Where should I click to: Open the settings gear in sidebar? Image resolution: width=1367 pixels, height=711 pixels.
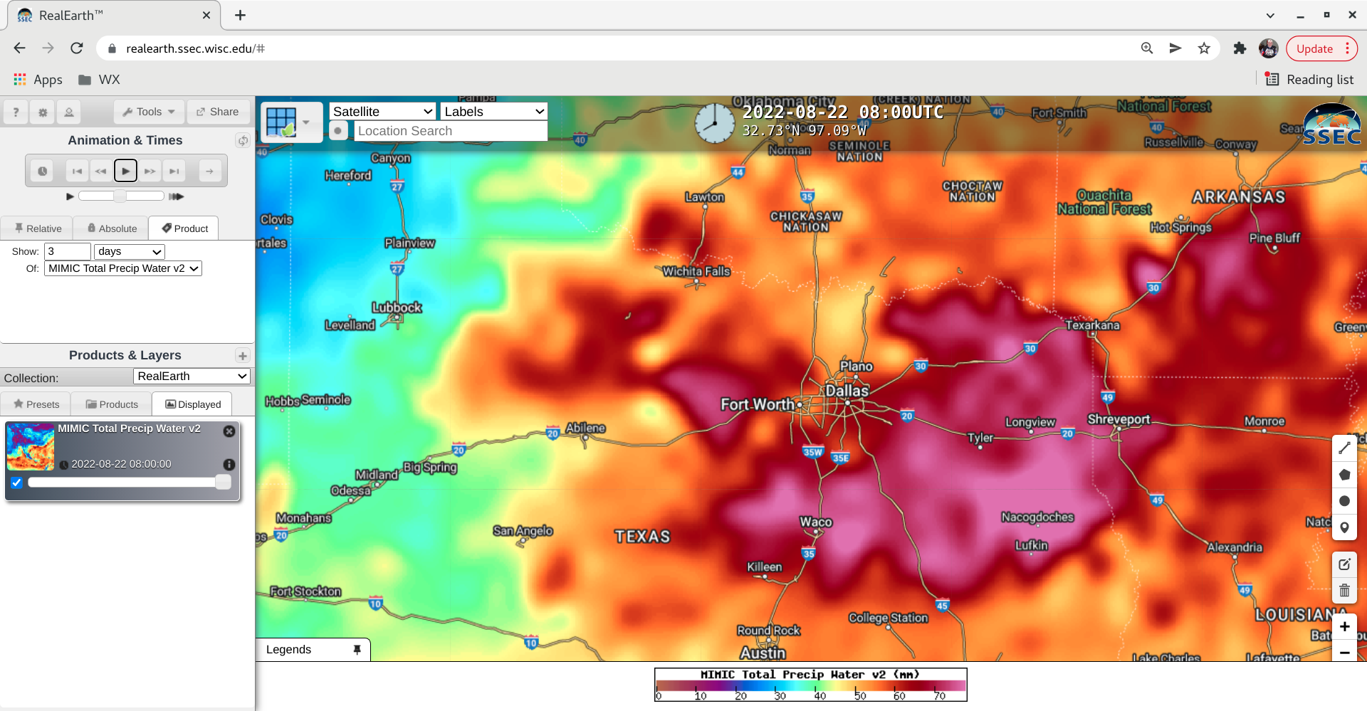click(x=43, y=112)
